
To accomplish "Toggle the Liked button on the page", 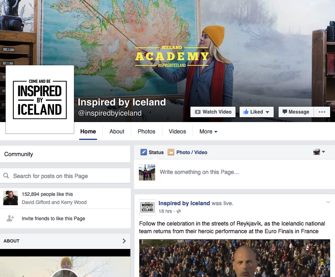I will (256, 112).
